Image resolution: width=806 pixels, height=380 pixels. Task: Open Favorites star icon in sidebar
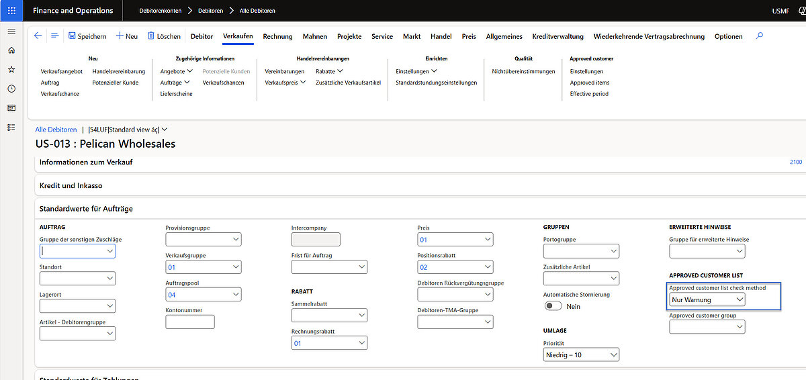point(11,69)
